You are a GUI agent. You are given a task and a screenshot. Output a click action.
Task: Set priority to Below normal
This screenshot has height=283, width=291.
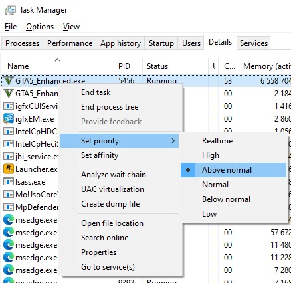pos(233,199)
